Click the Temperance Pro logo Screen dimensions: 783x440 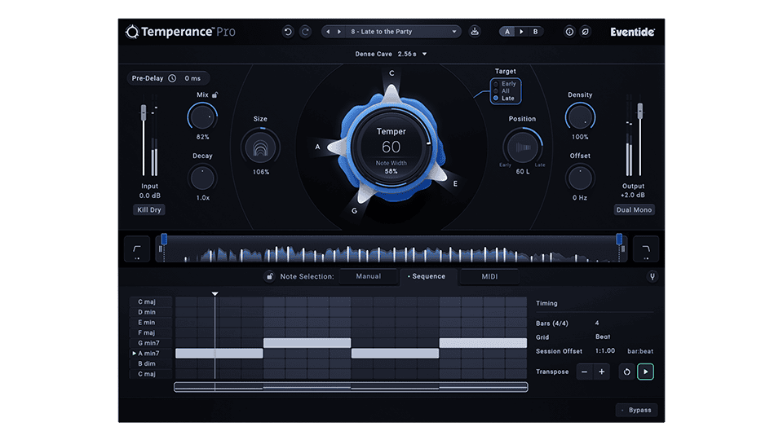click(x=180, y=32)
